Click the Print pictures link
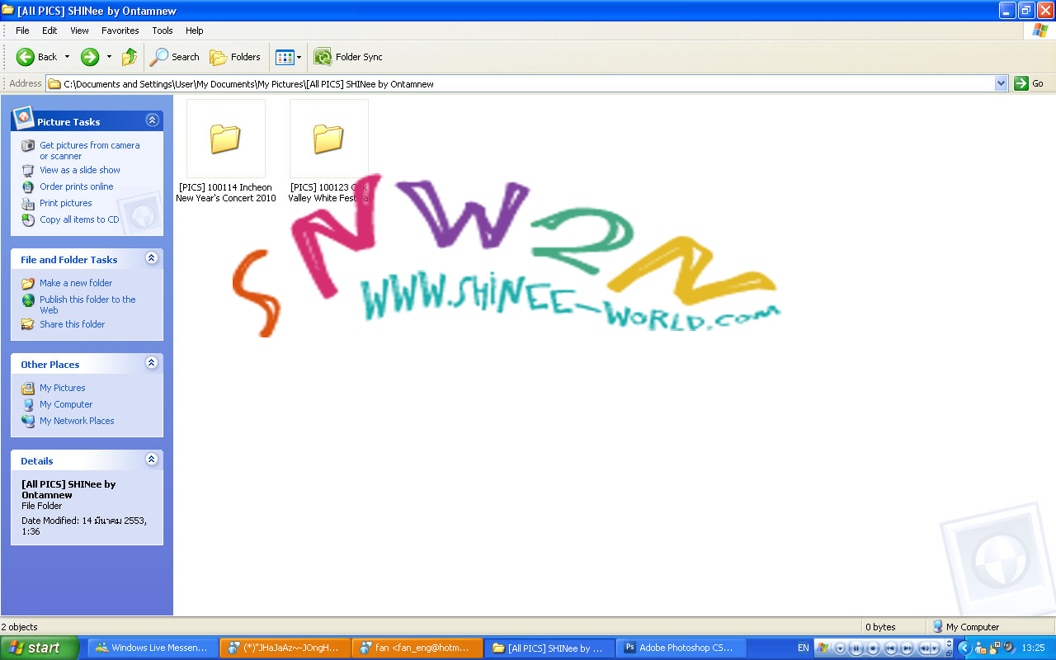This screenshot has width=1056, height=660. [x=66, y=203]
